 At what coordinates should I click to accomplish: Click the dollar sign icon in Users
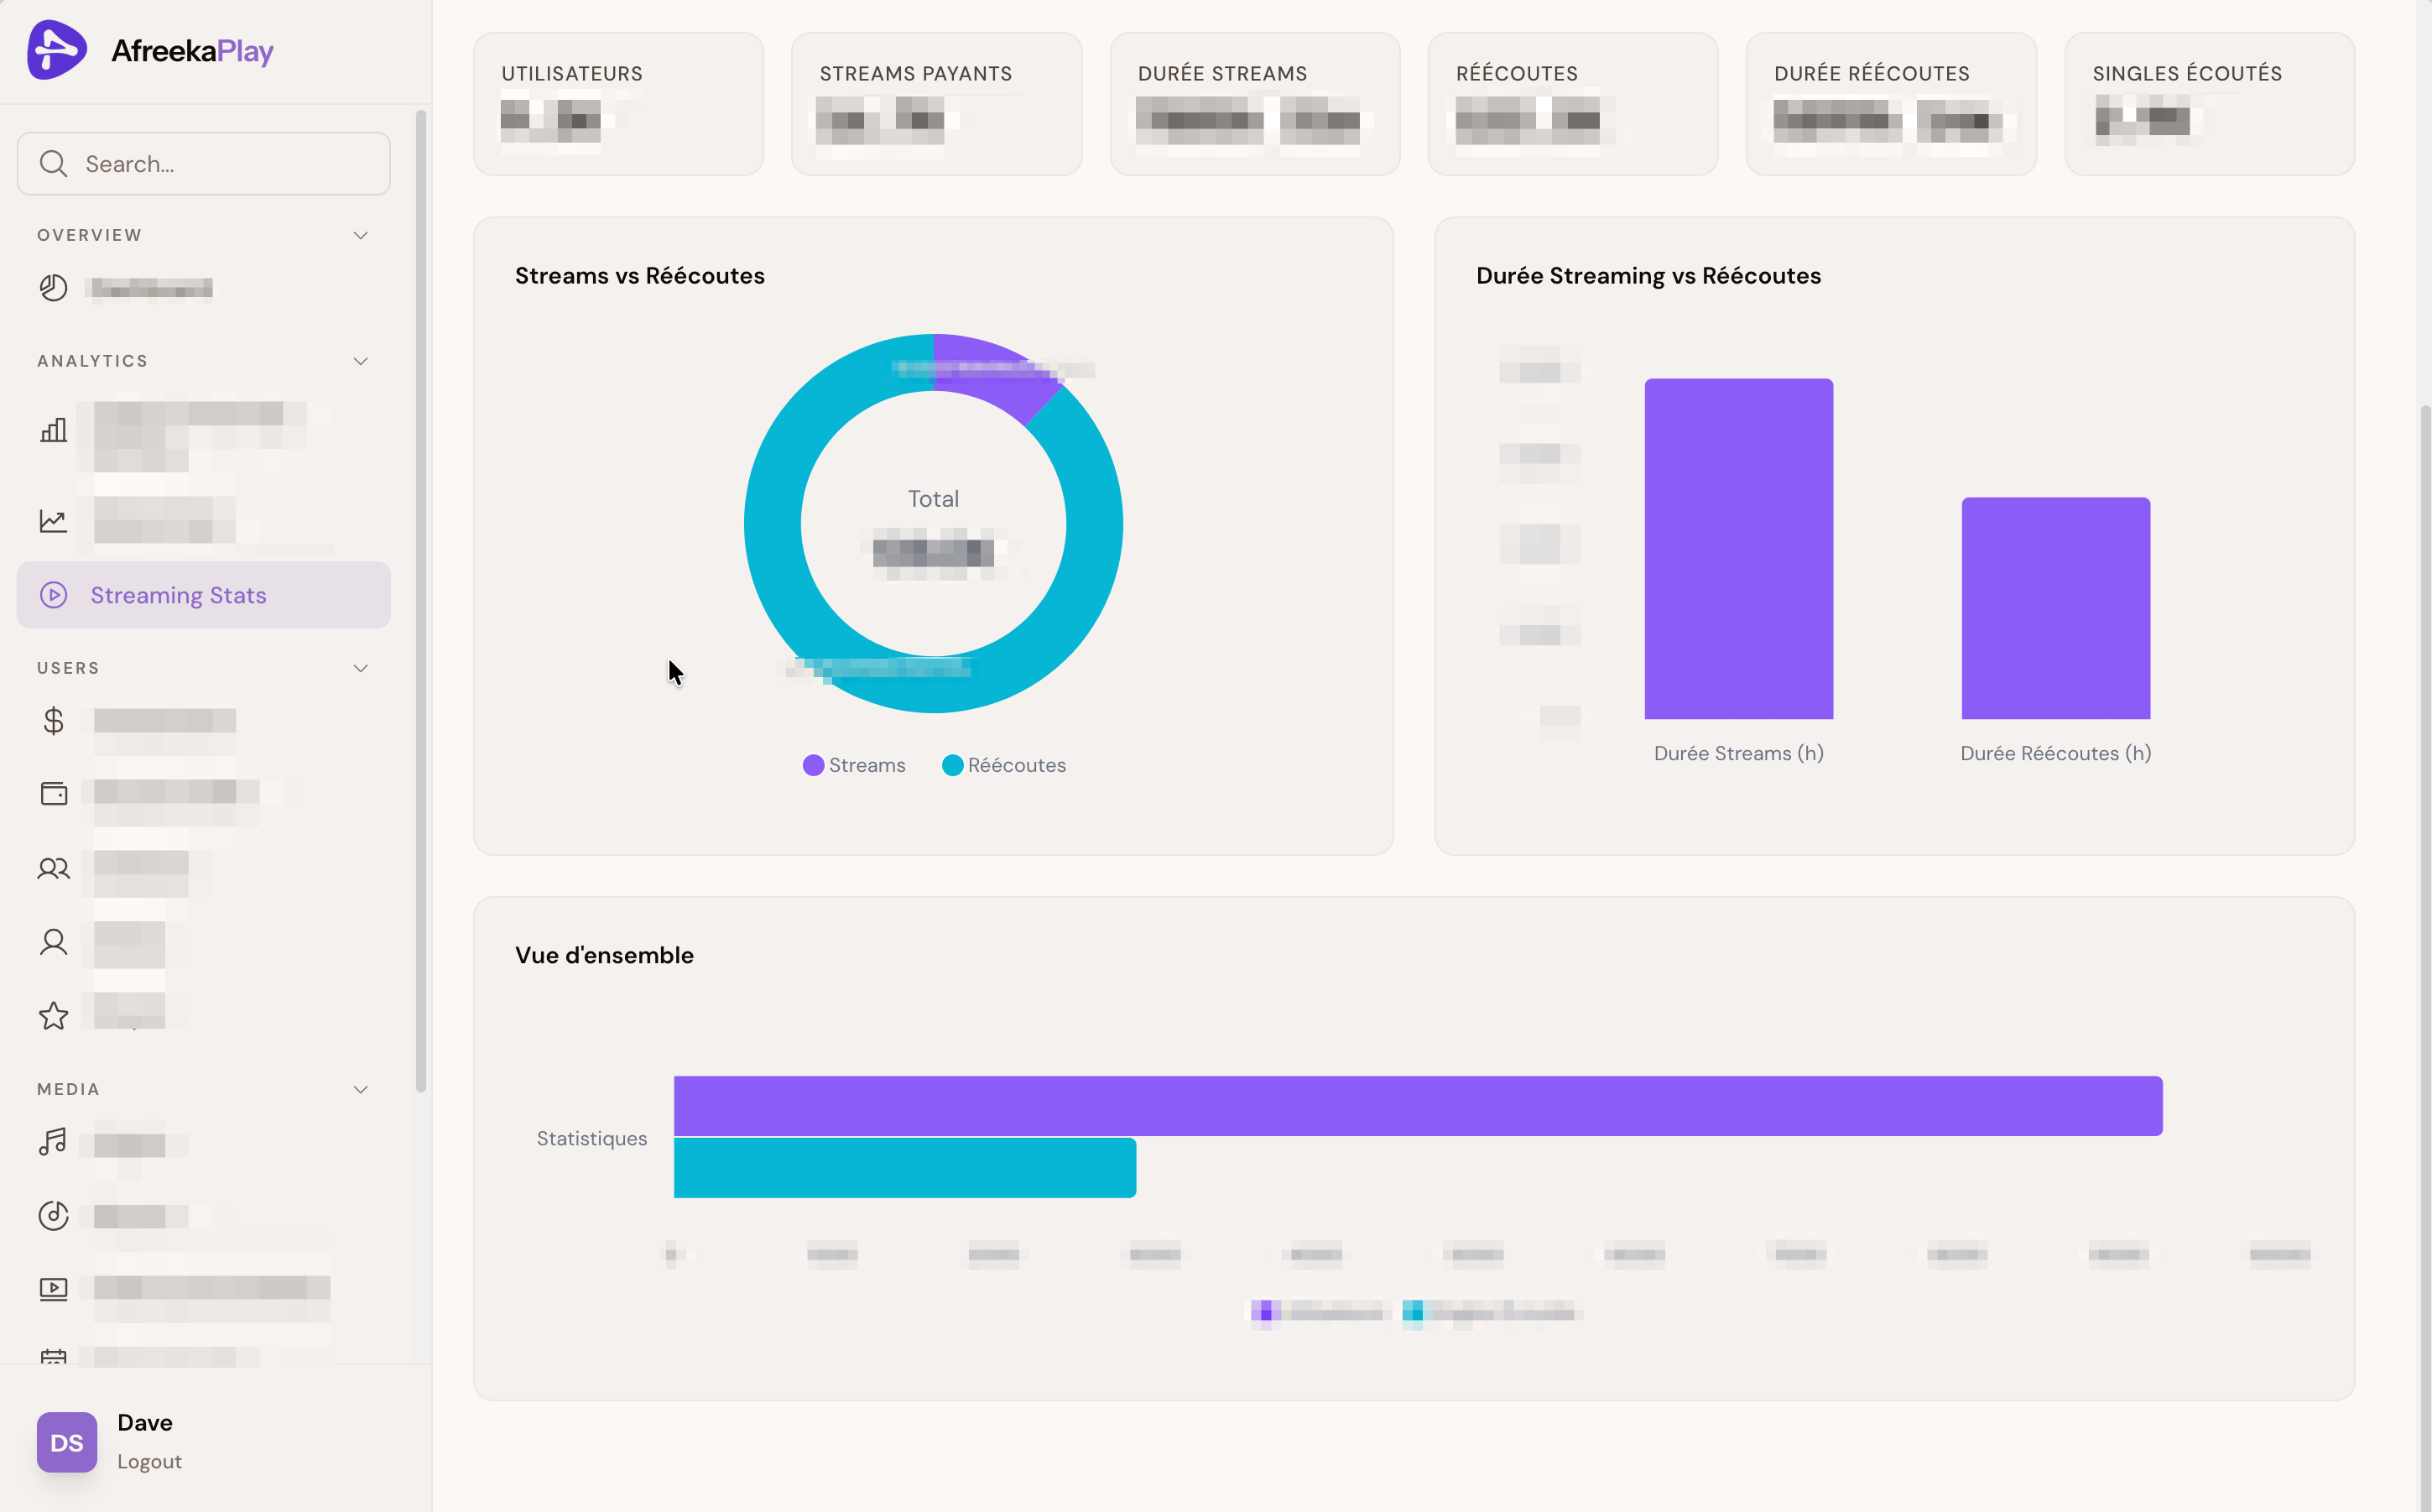click(53, 721)
